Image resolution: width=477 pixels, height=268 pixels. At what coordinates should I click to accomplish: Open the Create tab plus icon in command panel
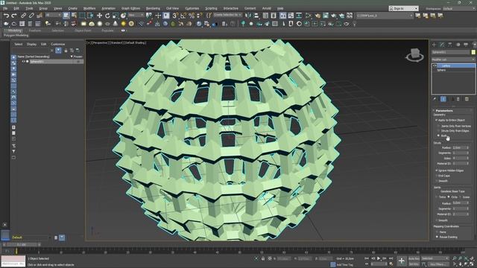[x=434, y=45]
